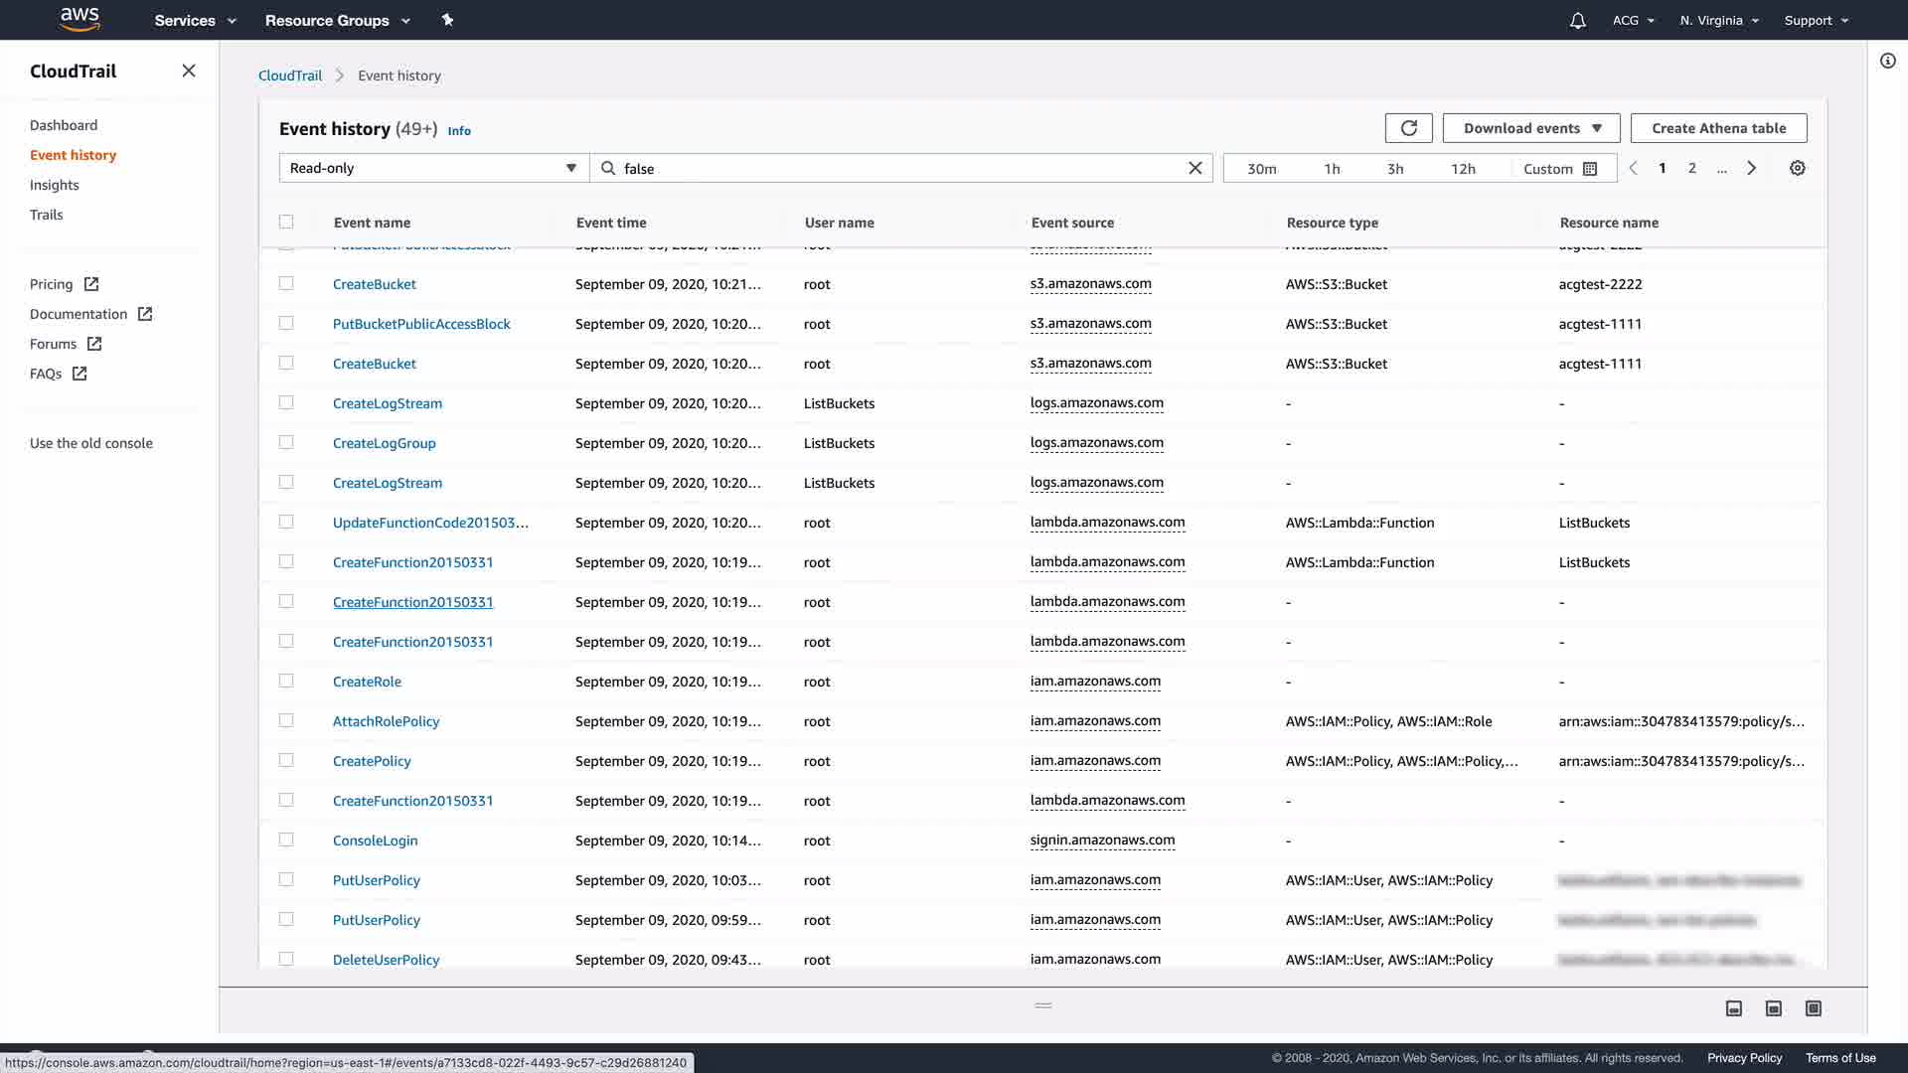Click the refresh events icon button
Screen dimensions: 1908x1073
click(1408, 128)
